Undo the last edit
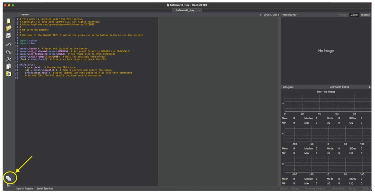Image resolution: width=375 pixels, height=193 pixels. click(9, 45)
